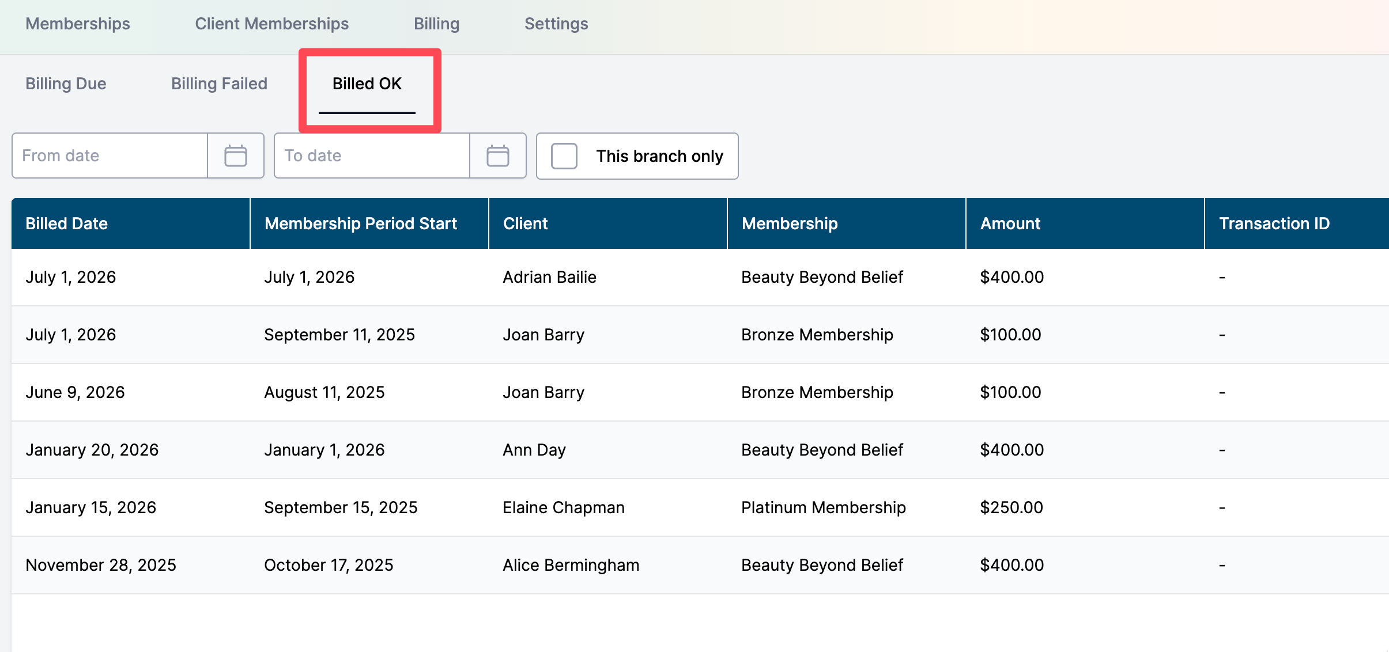Screen dimensions: 1389x652
Task: Select Joan Barry in the August 11, 2025 row
Action: (543, 392)
